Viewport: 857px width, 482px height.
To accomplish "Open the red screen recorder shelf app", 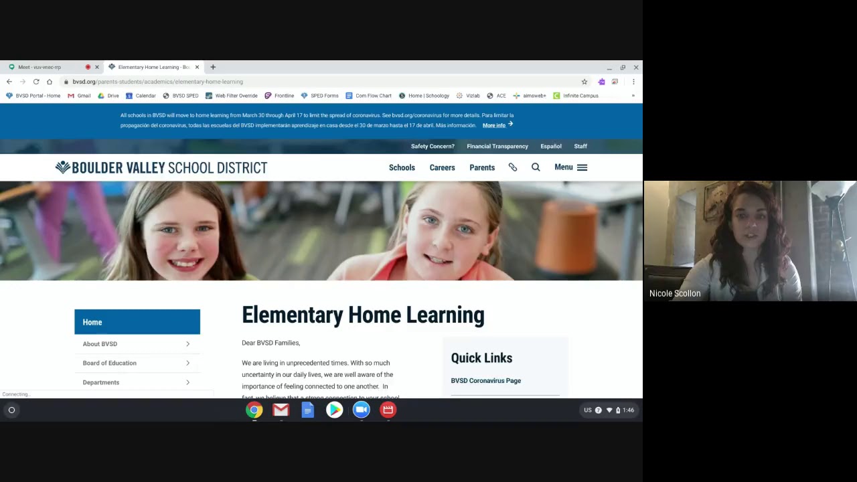I will [388, 410].
